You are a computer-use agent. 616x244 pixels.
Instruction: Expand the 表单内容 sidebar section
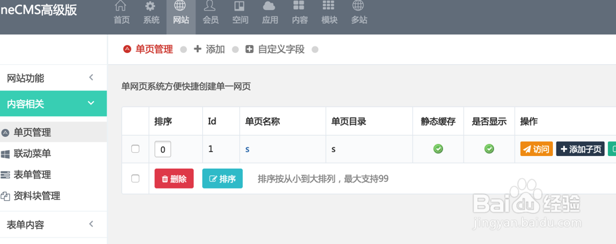54,224
